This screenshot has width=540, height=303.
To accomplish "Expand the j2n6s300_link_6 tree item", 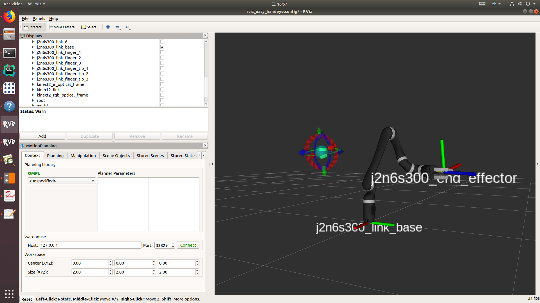I will (33, 42).
